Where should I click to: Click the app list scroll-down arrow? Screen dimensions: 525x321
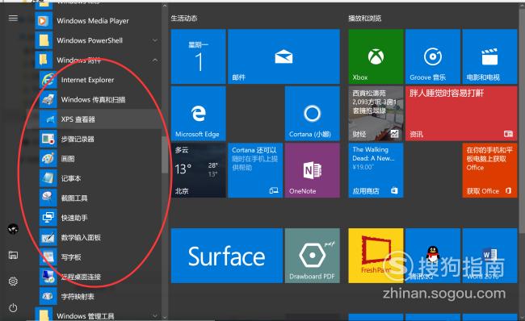point(165,316)
